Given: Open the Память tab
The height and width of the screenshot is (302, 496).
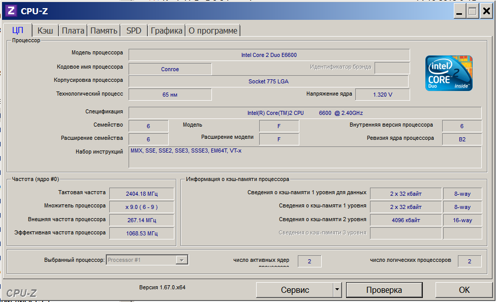Looking at the screenshot, I should pos(104,31).
